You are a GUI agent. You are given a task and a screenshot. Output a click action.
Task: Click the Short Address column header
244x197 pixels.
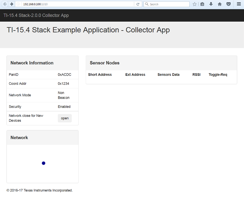pos(100,75)
